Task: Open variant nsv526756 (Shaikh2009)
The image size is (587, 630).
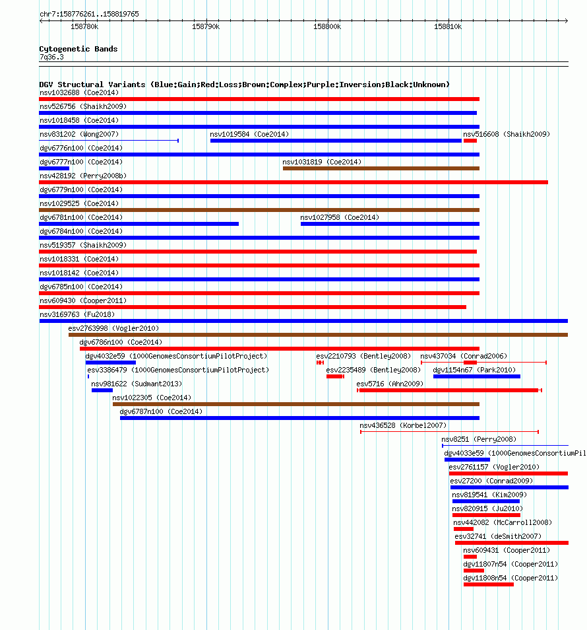Action: coord(83,106)
